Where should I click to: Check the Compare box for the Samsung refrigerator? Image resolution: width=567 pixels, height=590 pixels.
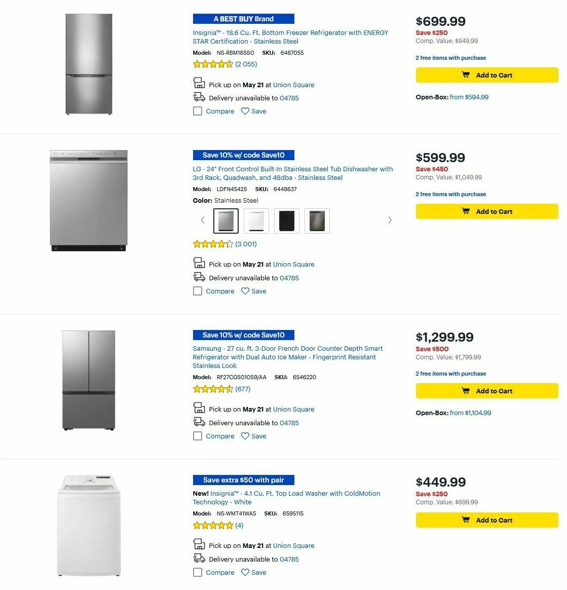(x=198, y=436)
